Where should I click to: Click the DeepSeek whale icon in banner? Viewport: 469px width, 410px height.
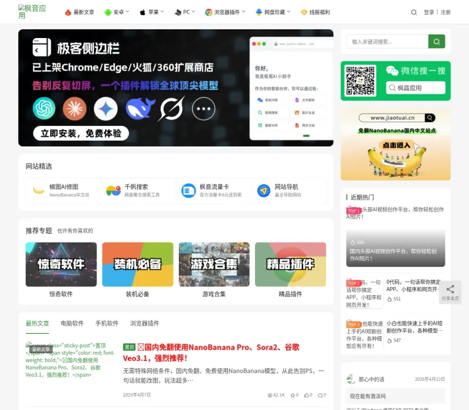tap(140, 108)
